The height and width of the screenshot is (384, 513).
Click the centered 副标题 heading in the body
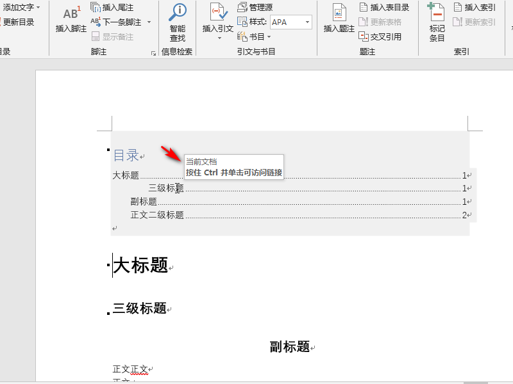click(x=290, y=347)
